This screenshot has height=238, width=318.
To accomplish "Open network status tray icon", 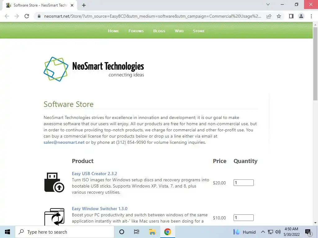I will [x=270, y=232].
